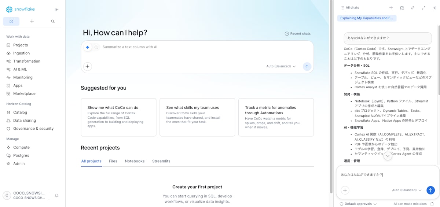Image resolution: width=440 pixels, height=207 pixels.
Task: Click the plus create icon in the sidebar
Action: (32, 21)
